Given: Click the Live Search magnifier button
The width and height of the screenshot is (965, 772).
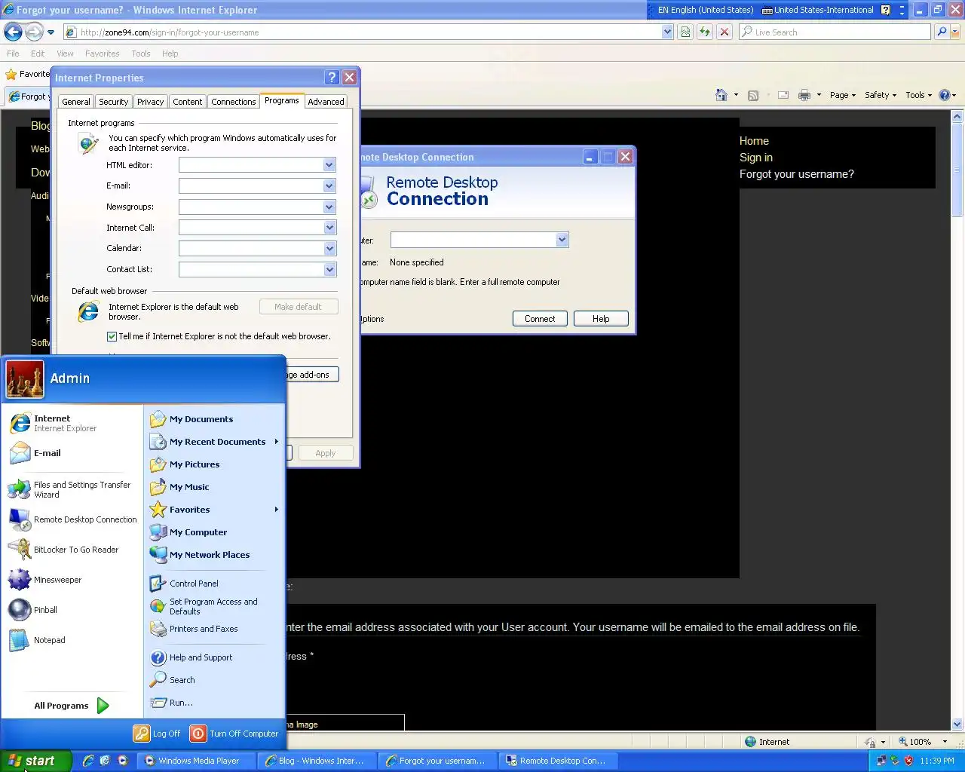Looking at the screenshot, I should pyautogui.click(x=941, y=32).
